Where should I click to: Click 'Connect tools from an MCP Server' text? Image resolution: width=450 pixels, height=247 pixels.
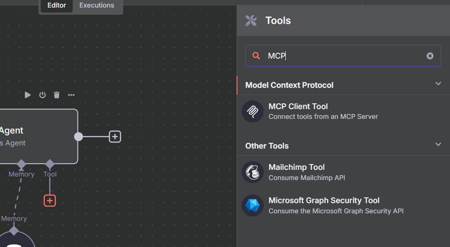323,117
